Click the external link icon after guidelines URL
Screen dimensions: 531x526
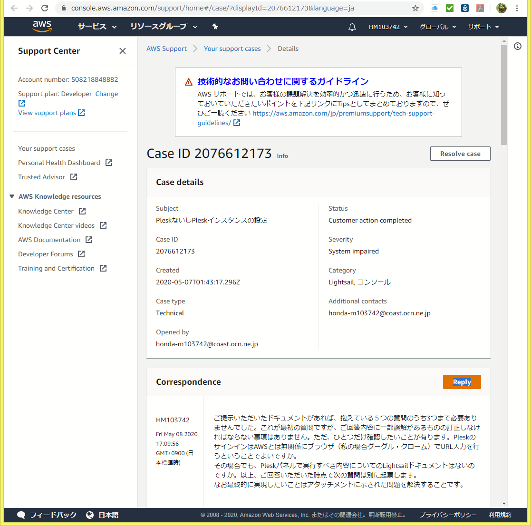click(237, 123)
